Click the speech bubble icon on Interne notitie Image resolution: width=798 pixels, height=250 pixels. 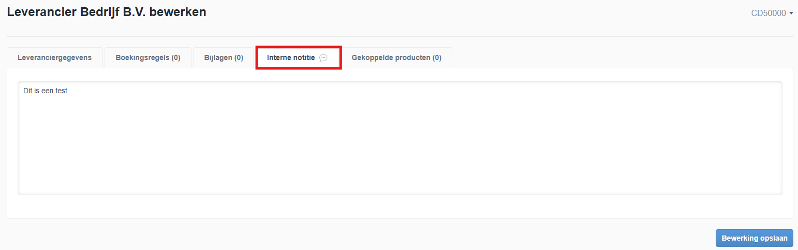(323, 58)
